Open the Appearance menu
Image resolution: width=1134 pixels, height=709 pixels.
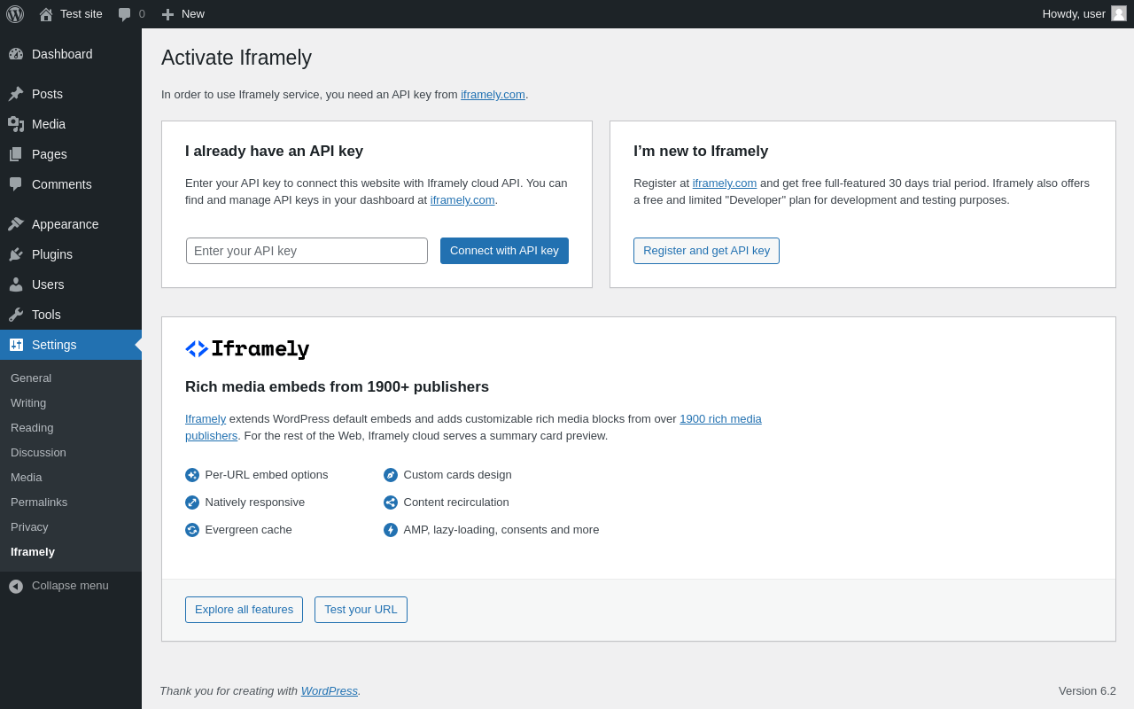pyautogui.click(x=65, y=224)
